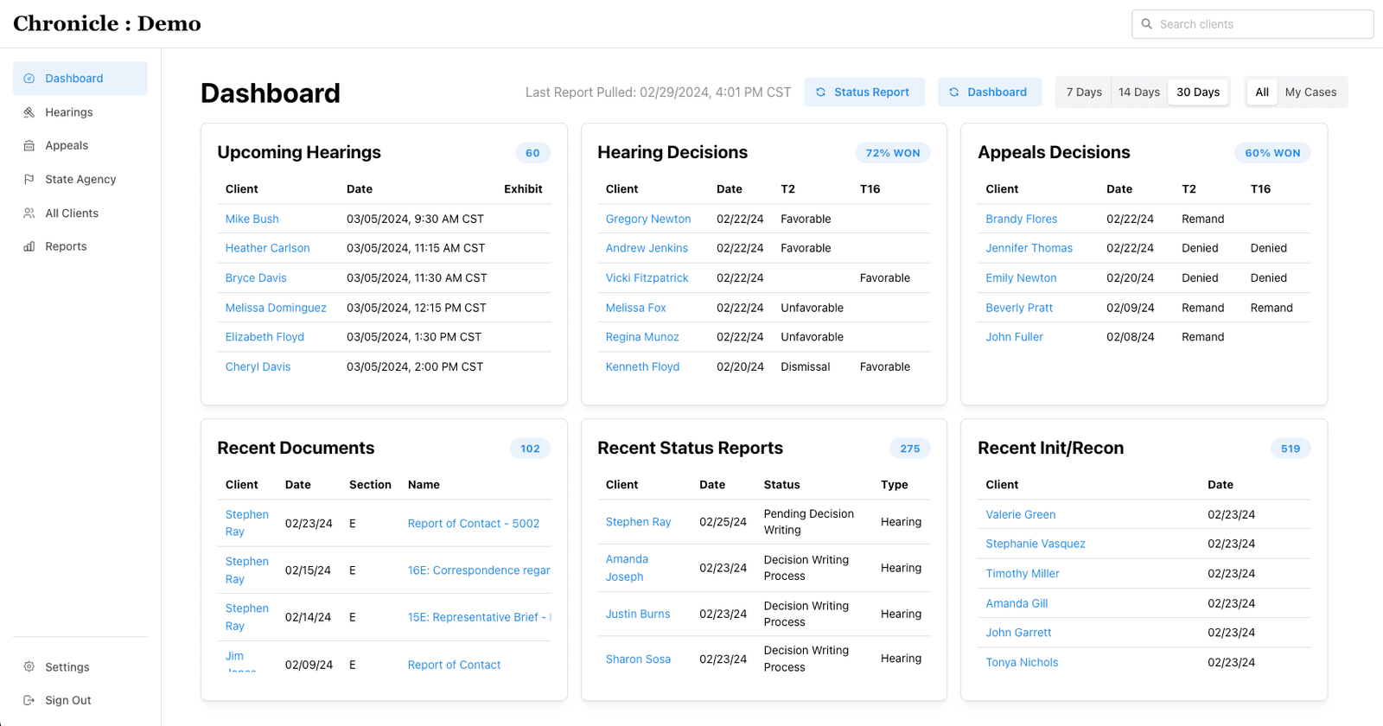Image resolution: width=1383 pixels, height=726 pixels.
Task: Open client Melissa Dominguez
Action: [276, 308]
